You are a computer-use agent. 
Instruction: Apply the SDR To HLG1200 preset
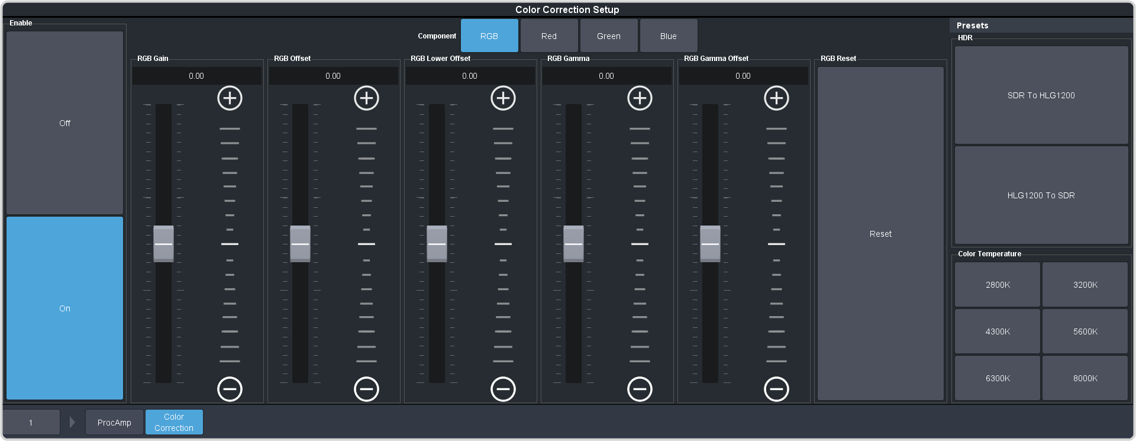tap(1041, 95)
